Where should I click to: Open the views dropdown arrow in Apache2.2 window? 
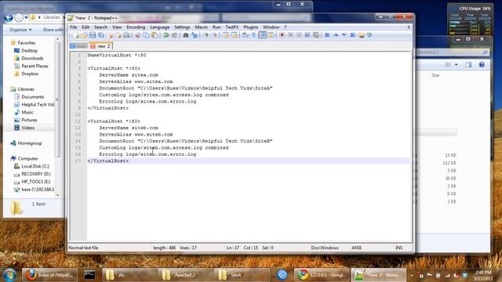[457, 65]
